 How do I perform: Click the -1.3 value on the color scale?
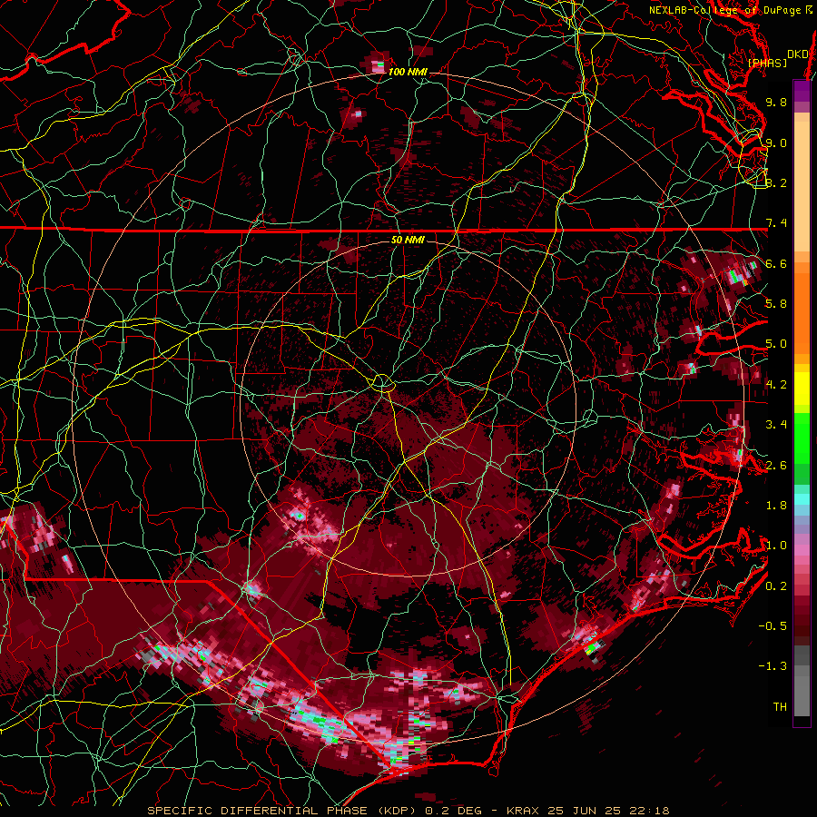point(773,666)
